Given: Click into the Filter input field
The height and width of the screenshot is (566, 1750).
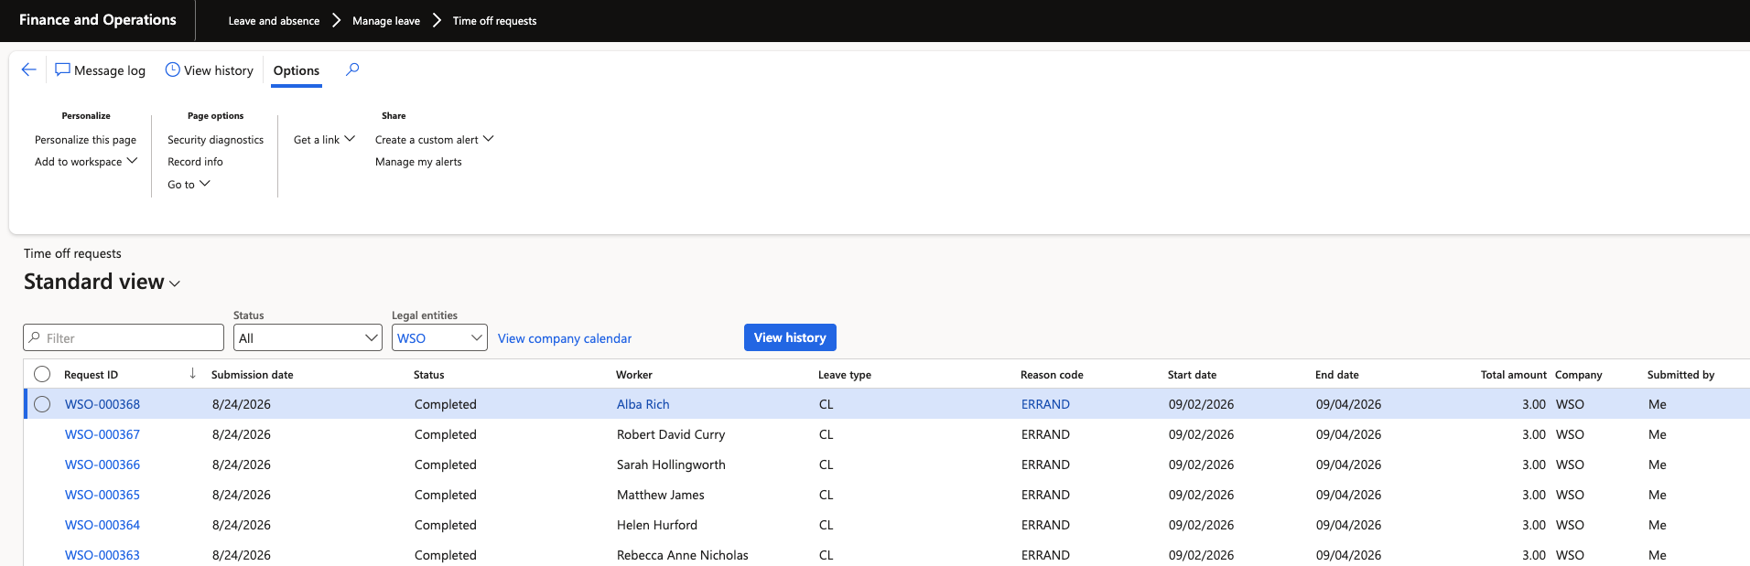Looking at the screenshot, I should pos(124,337).
